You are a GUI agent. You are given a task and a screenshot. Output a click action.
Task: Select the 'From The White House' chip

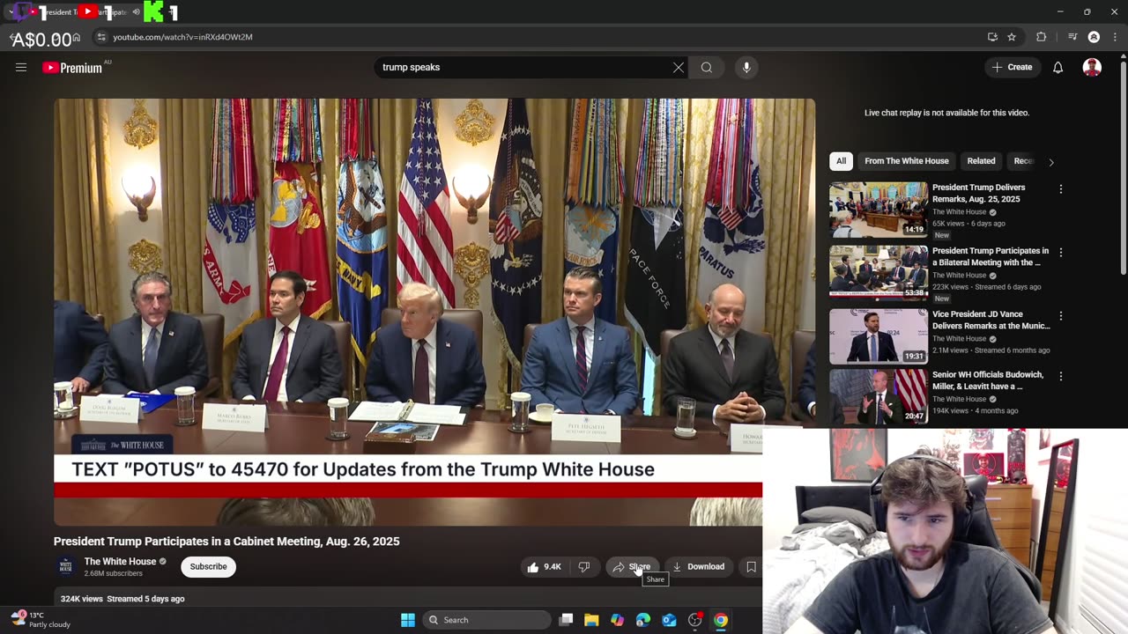click(907, 161)
